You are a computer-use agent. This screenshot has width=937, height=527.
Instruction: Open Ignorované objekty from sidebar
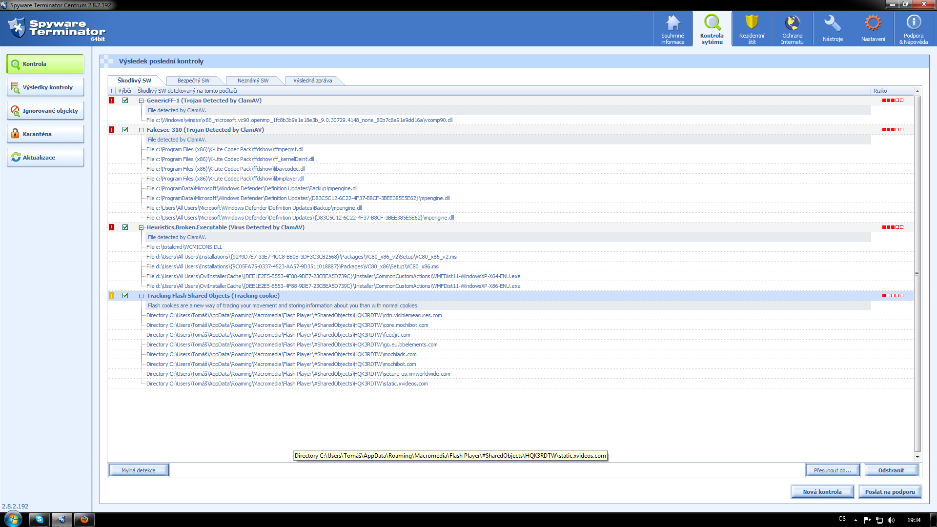click(x=45, y=111)
